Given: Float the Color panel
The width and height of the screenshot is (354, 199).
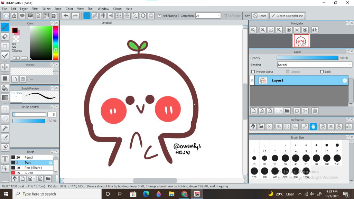Looking at the screenshot, I should (x=52, y=23).
